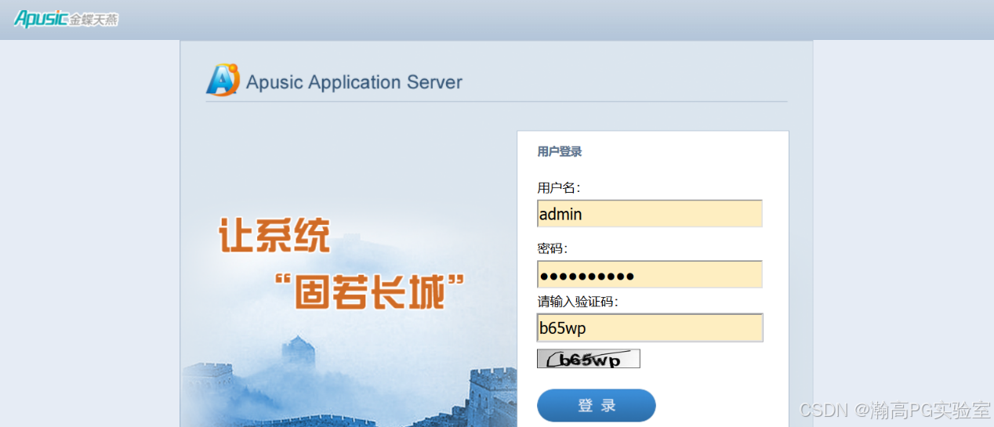994x427 pixels.
Task: Click the 登录 login button
Action: click(x=597, y=405)
